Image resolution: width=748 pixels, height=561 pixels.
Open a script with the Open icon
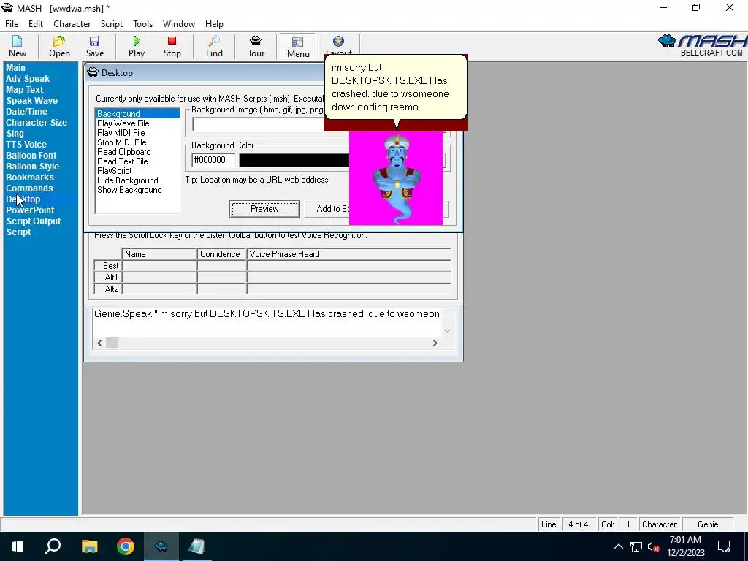[59, 47]
